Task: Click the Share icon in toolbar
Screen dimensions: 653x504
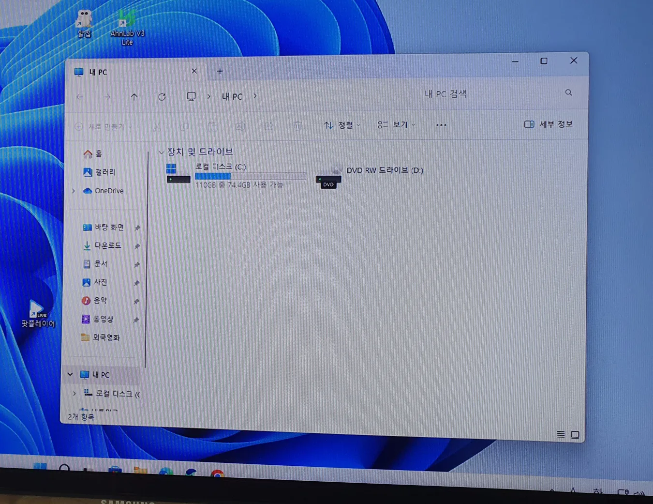Action: click(x=269, y=126)
